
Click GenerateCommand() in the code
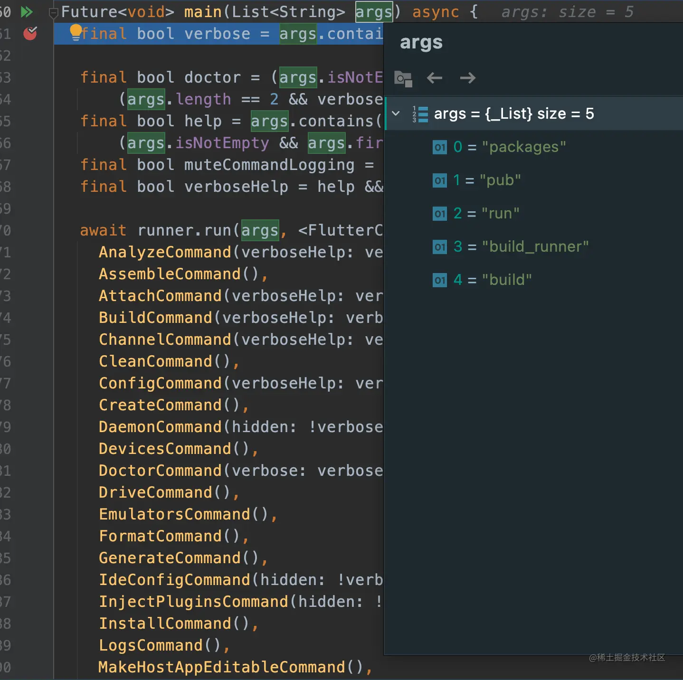(179, 558)
